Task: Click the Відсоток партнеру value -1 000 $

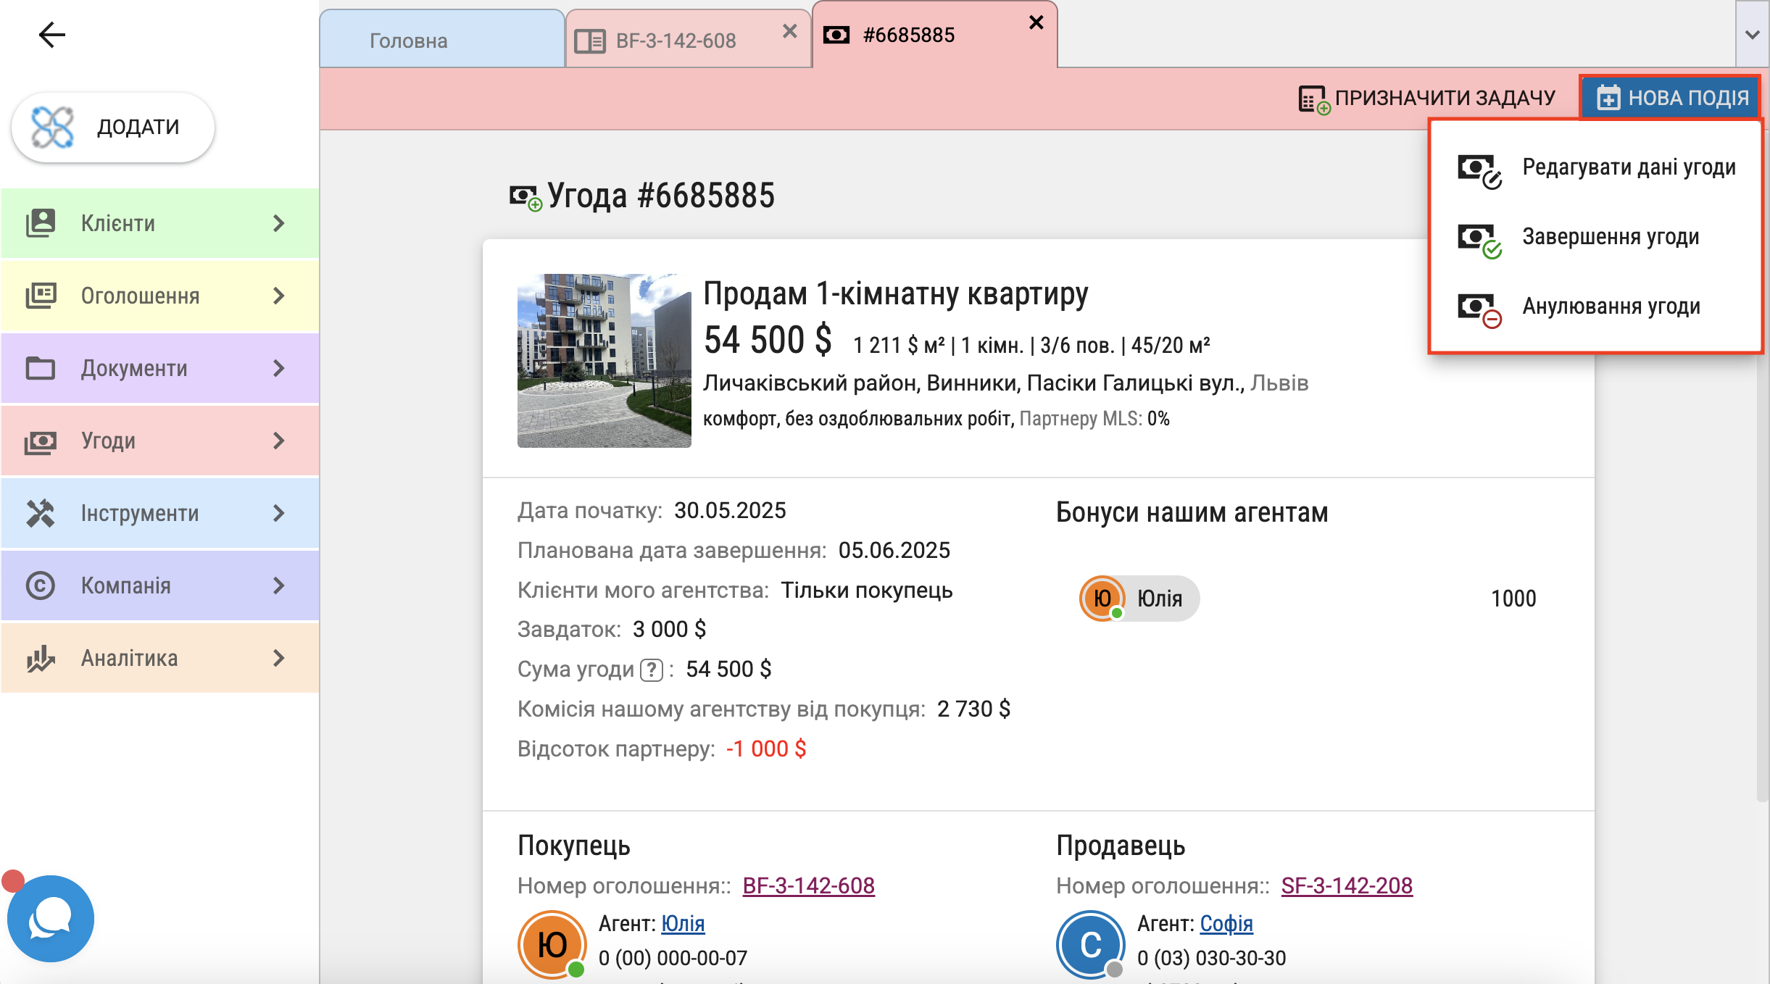Action: pos(766,749)
